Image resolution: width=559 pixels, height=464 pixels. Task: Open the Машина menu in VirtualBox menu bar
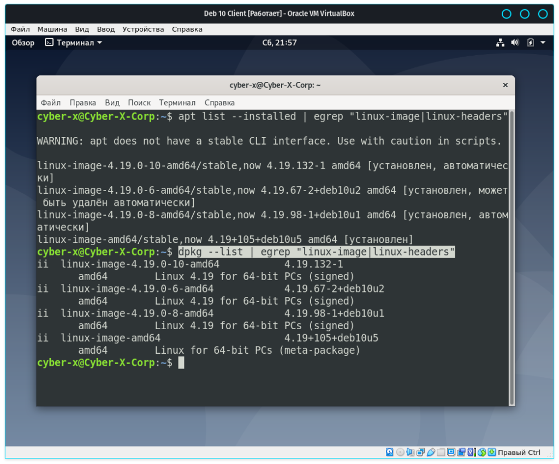click(x=52, y=29)
